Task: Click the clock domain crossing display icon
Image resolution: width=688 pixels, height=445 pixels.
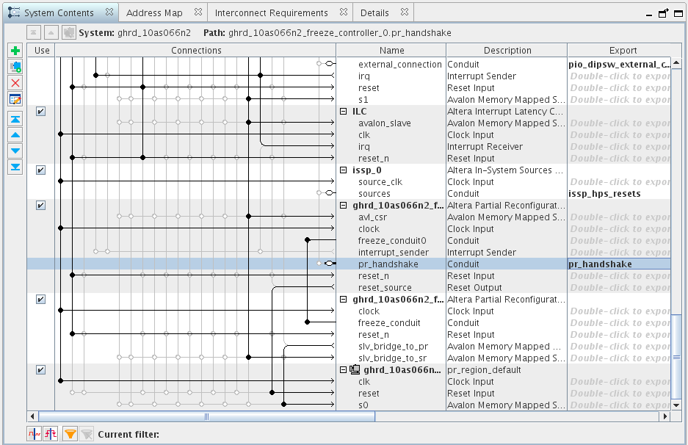Action: click(x=34, y=434)
